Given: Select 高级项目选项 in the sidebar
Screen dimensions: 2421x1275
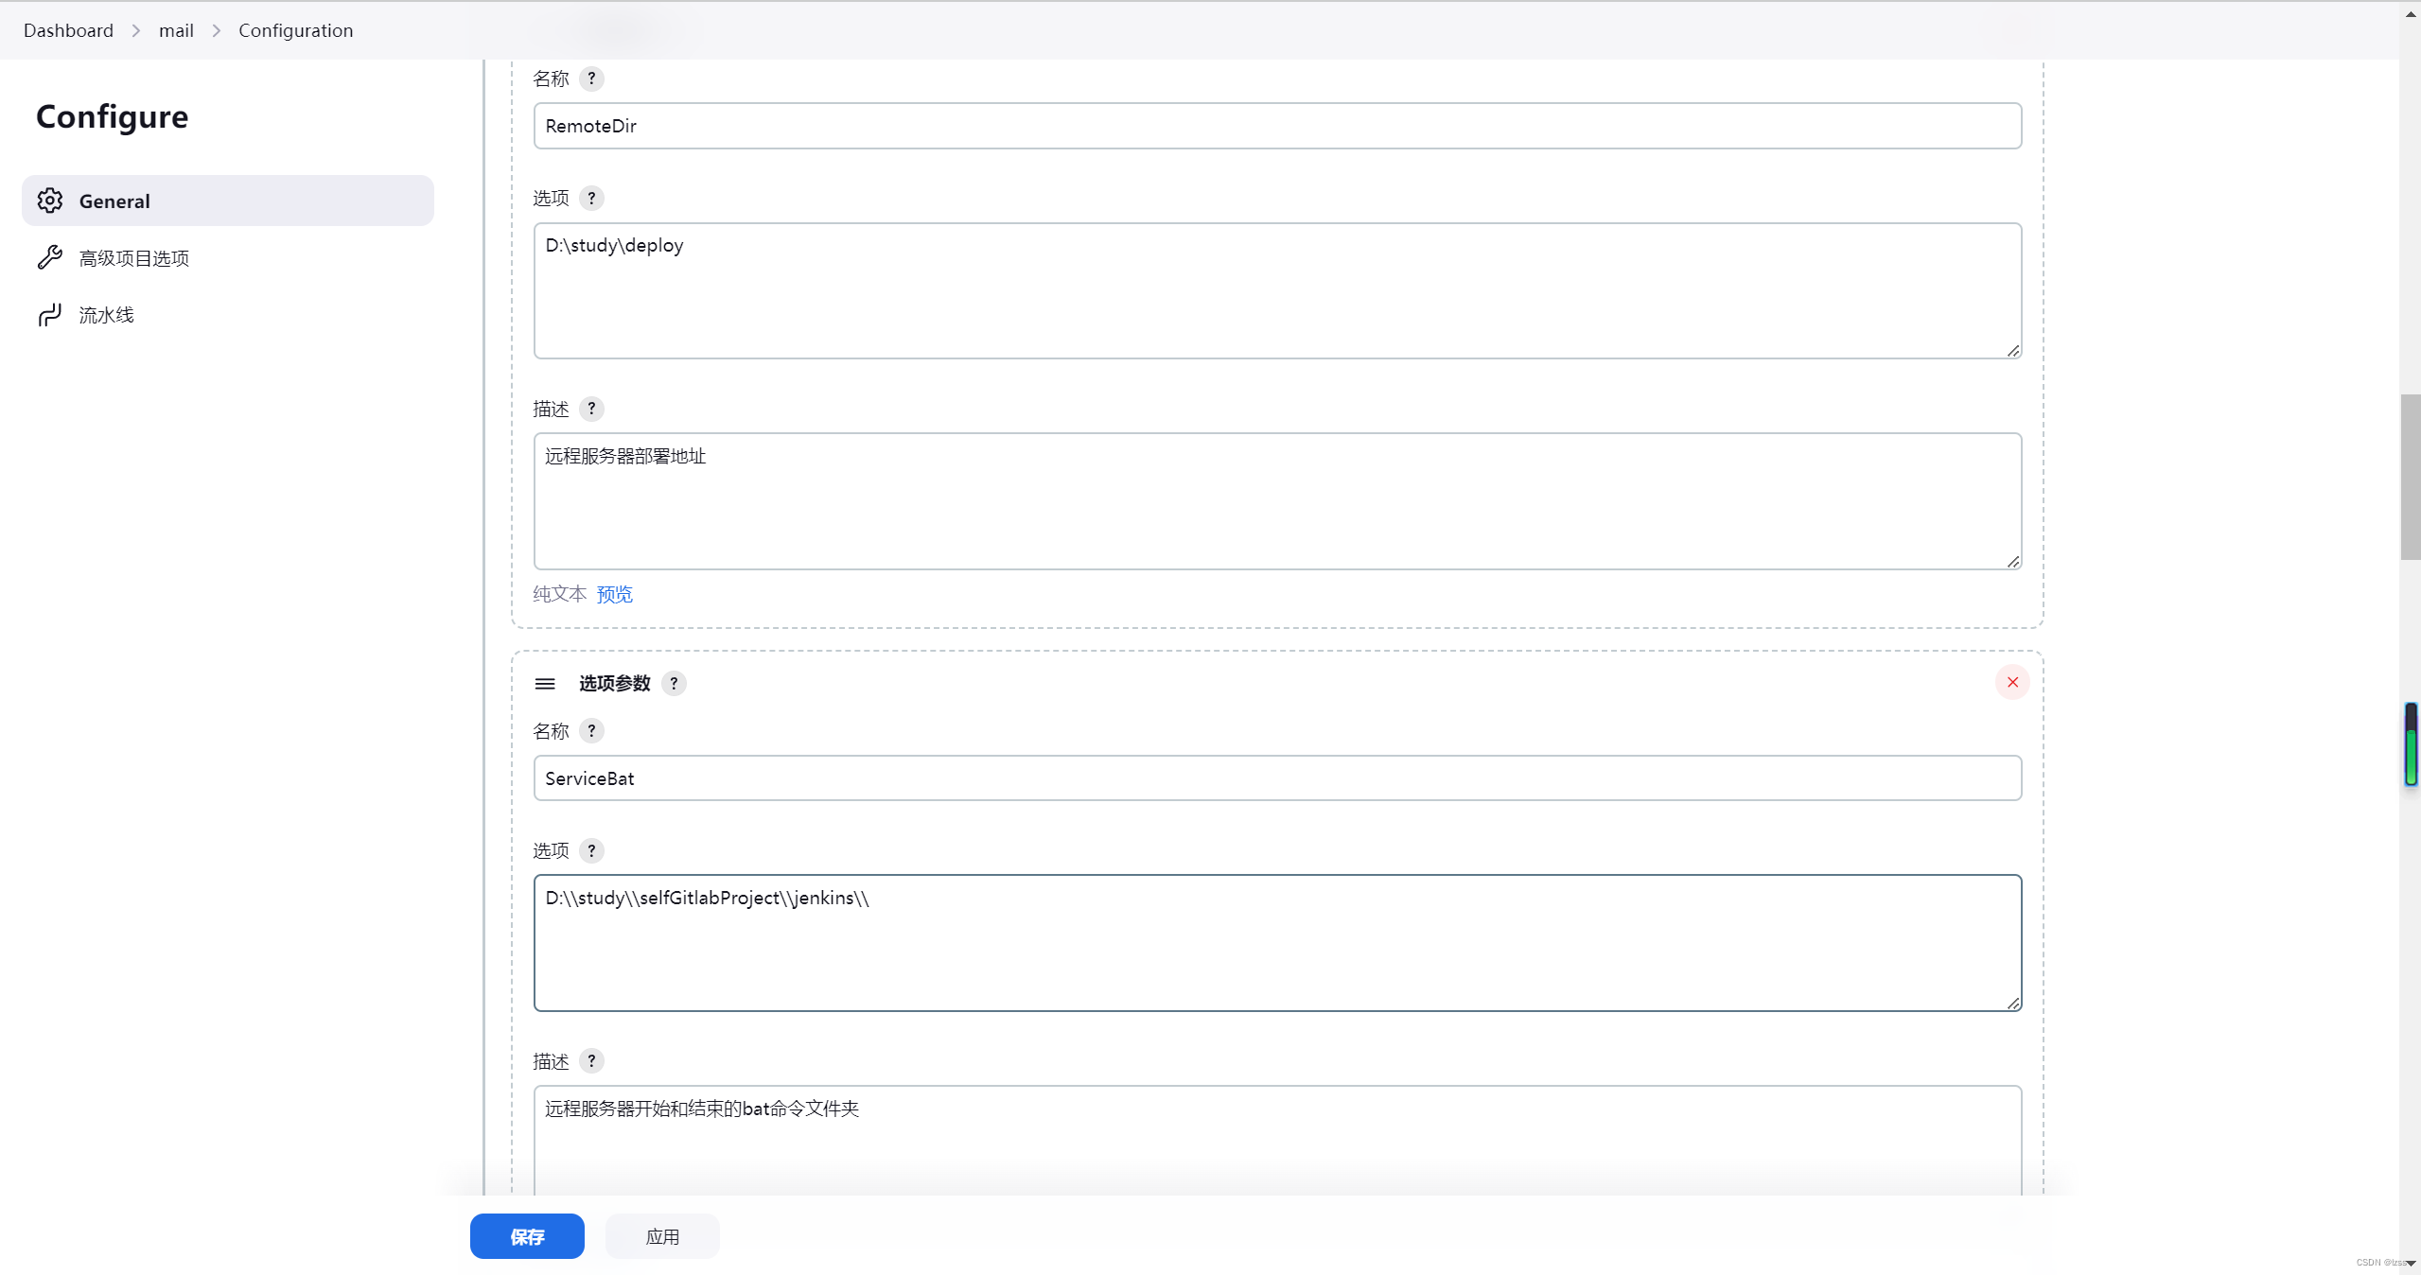Looking at the screenshot, I should [x=134, y=258].
